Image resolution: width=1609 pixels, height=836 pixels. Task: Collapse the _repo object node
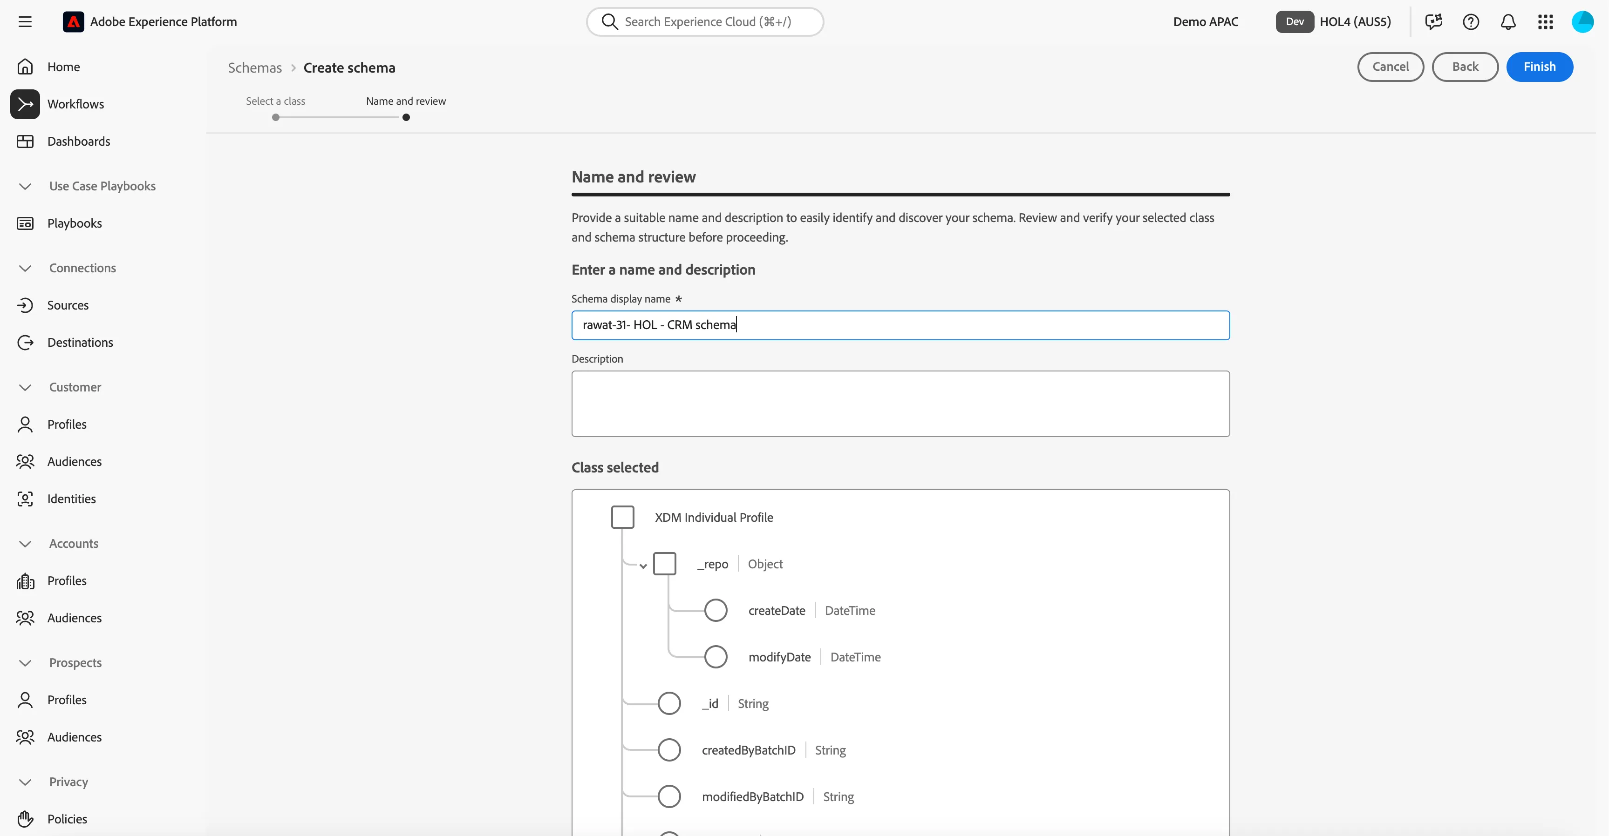point(643,566)
